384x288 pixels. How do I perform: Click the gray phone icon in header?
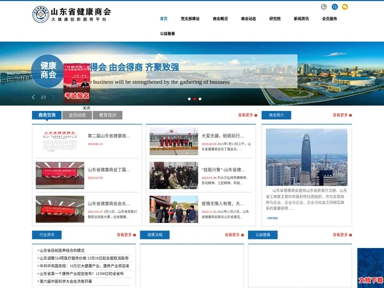pos(324,7)
